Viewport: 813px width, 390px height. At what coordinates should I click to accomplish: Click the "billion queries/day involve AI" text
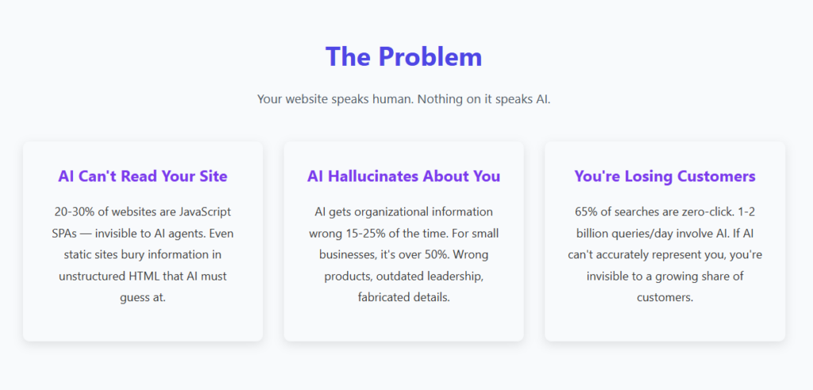click(649, 234)
